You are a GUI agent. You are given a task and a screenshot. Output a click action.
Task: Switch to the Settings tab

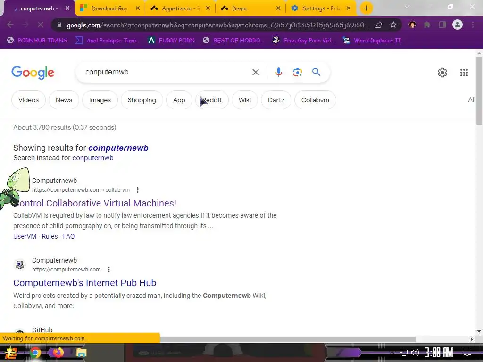(321, 8)
